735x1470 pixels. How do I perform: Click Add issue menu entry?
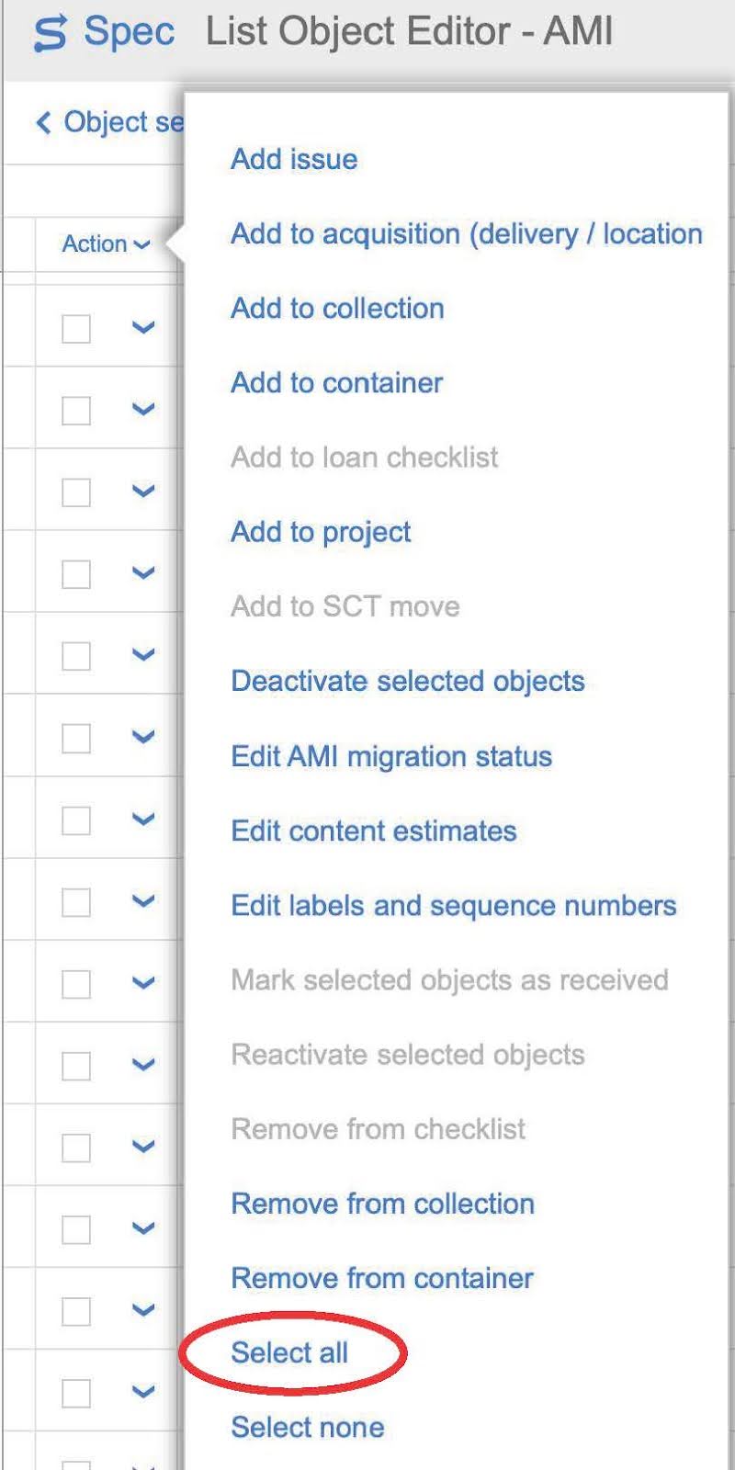[294, 159]
